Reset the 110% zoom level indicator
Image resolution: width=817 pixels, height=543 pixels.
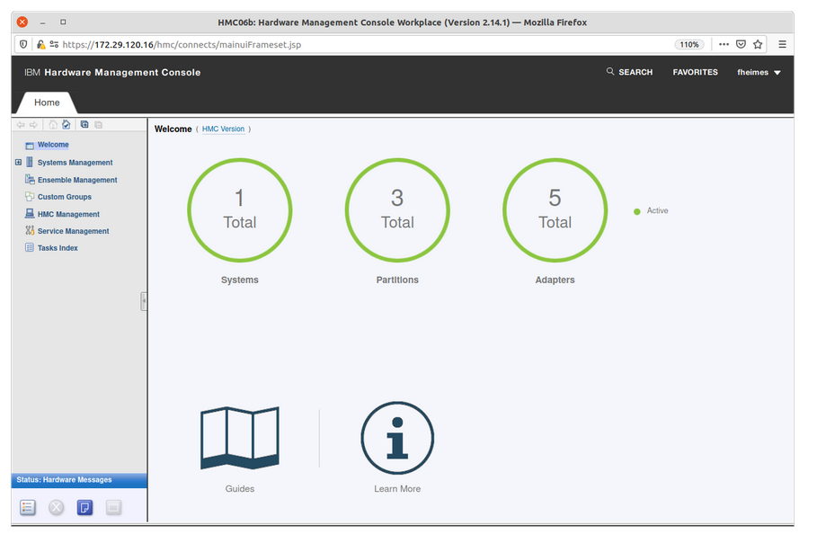[688, 44]
